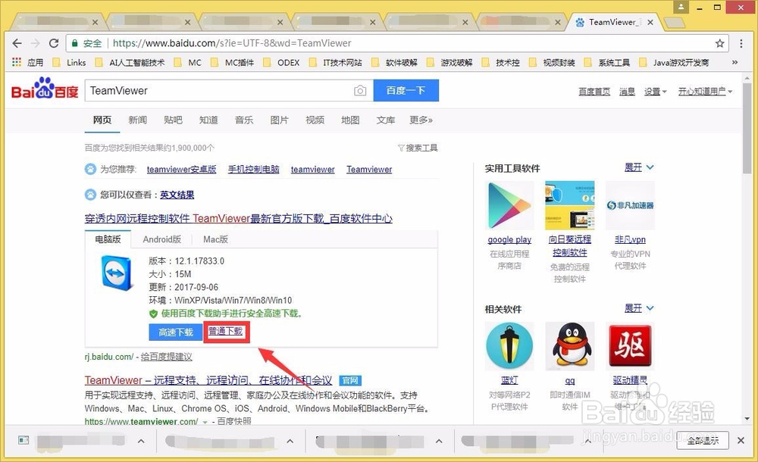
Task: Open TeamViewer official site result title
Action: [x=208, y=380]
